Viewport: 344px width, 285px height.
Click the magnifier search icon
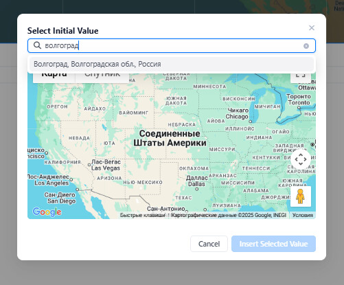pos(37,45)
